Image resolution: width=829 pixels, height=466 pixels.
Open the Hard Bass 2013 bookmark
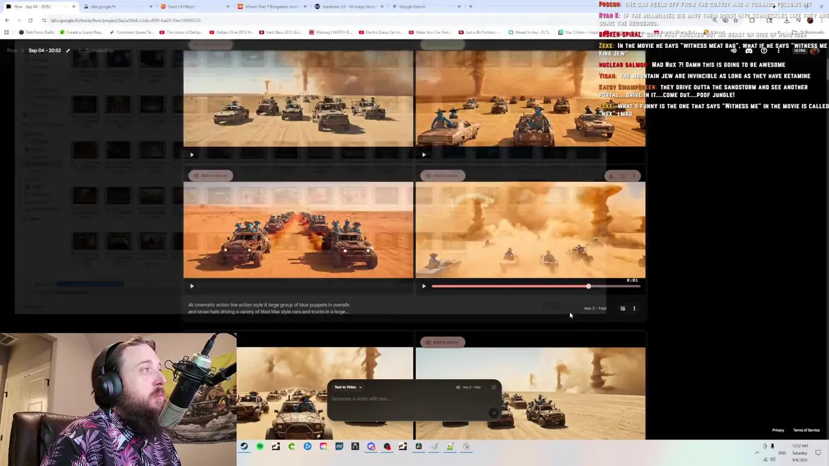pyautogui.click(x=280, y=32)
